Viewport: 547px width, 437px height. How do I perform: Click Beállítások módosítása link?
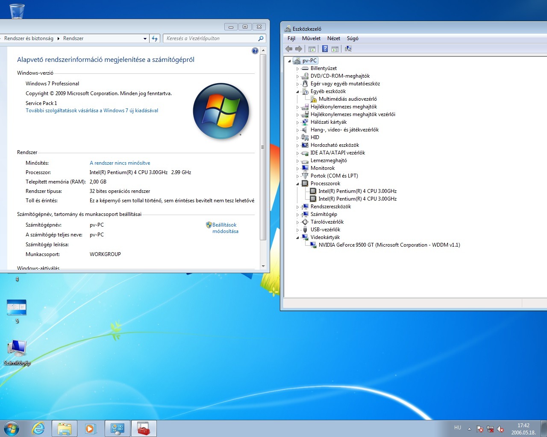[x=225, y=228]
